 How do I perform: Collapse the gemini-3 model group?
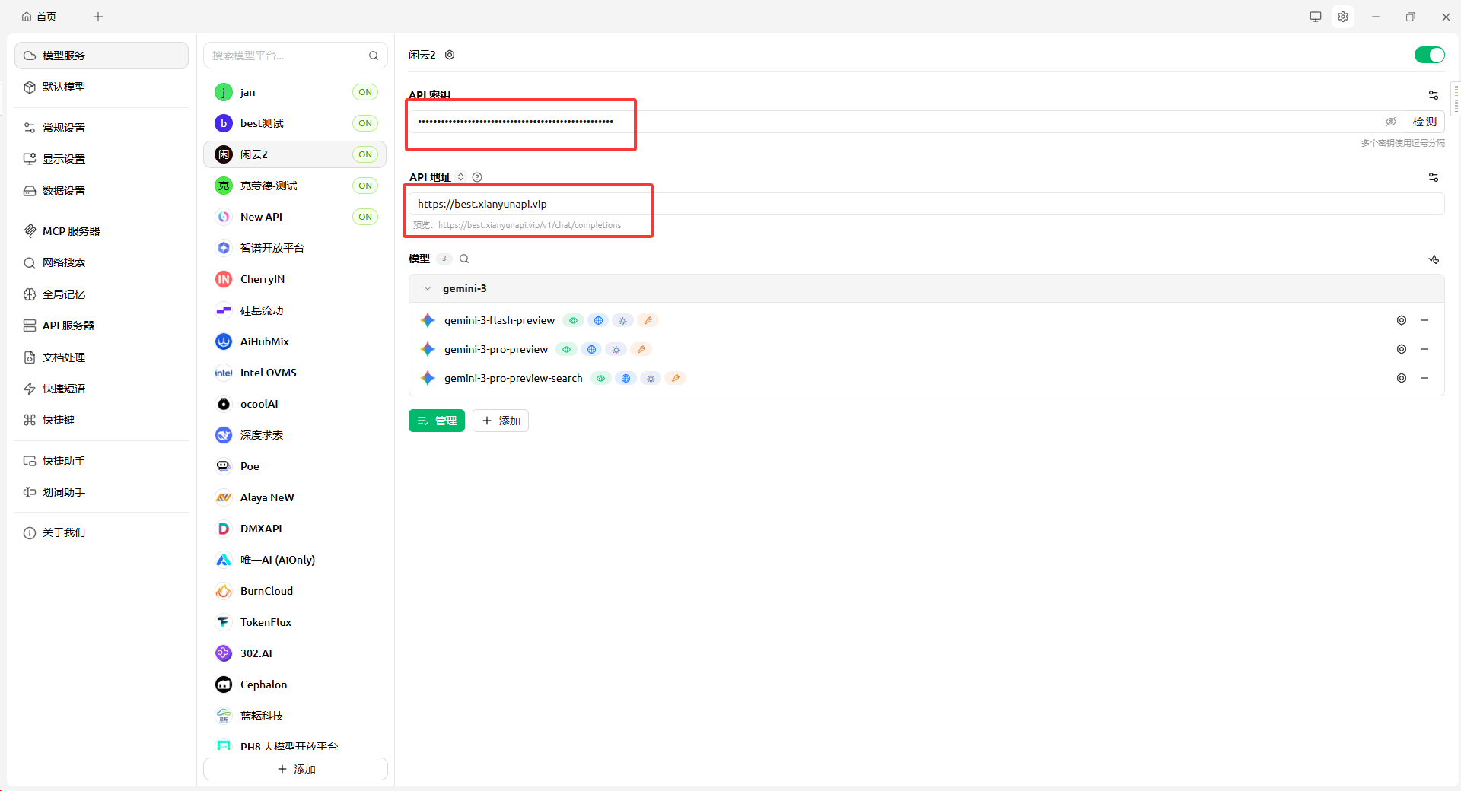[x=428, y=288]
